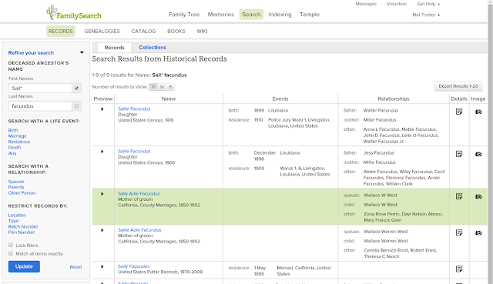Open Volunteer link
The height and width of the screenshot is (284, 493).
click(x=397, y=4)
